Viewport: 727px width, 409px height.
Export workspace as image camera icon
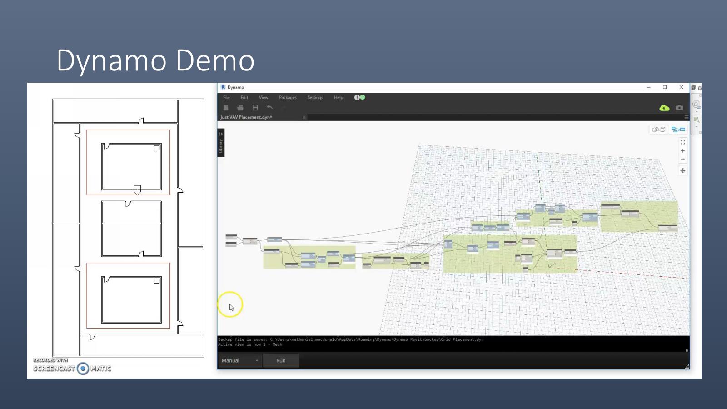pos(679,108)
